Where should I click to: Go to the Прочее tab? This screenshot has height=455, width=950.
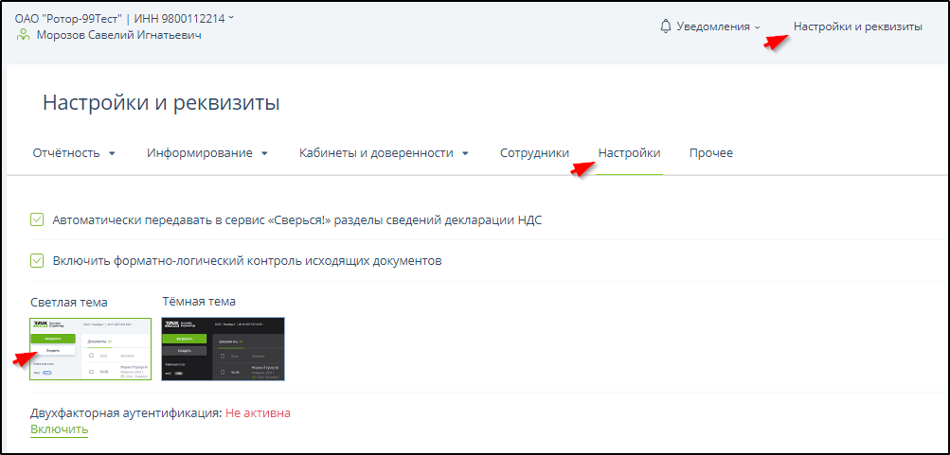(710, 153)
